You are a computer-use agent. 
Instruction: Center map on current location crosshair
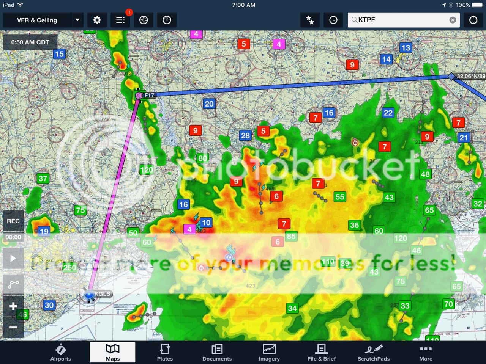click(x=473, y=20)
